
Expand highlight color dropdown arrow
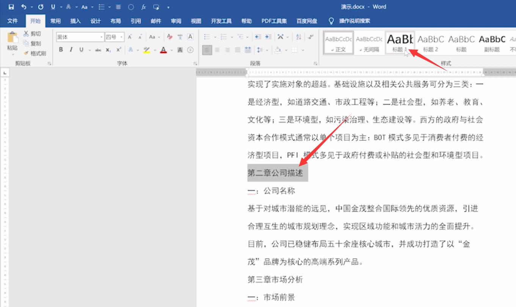coord(155,50)
